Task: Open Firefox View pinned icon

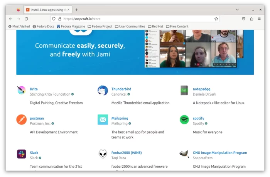Action: coord(19,10)
